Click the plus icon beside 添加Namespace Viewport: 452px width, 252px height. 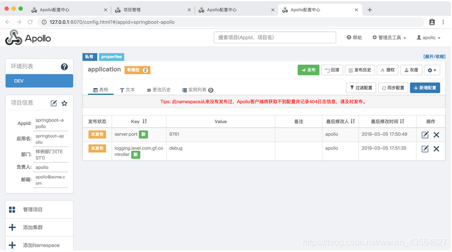[12, 245]
